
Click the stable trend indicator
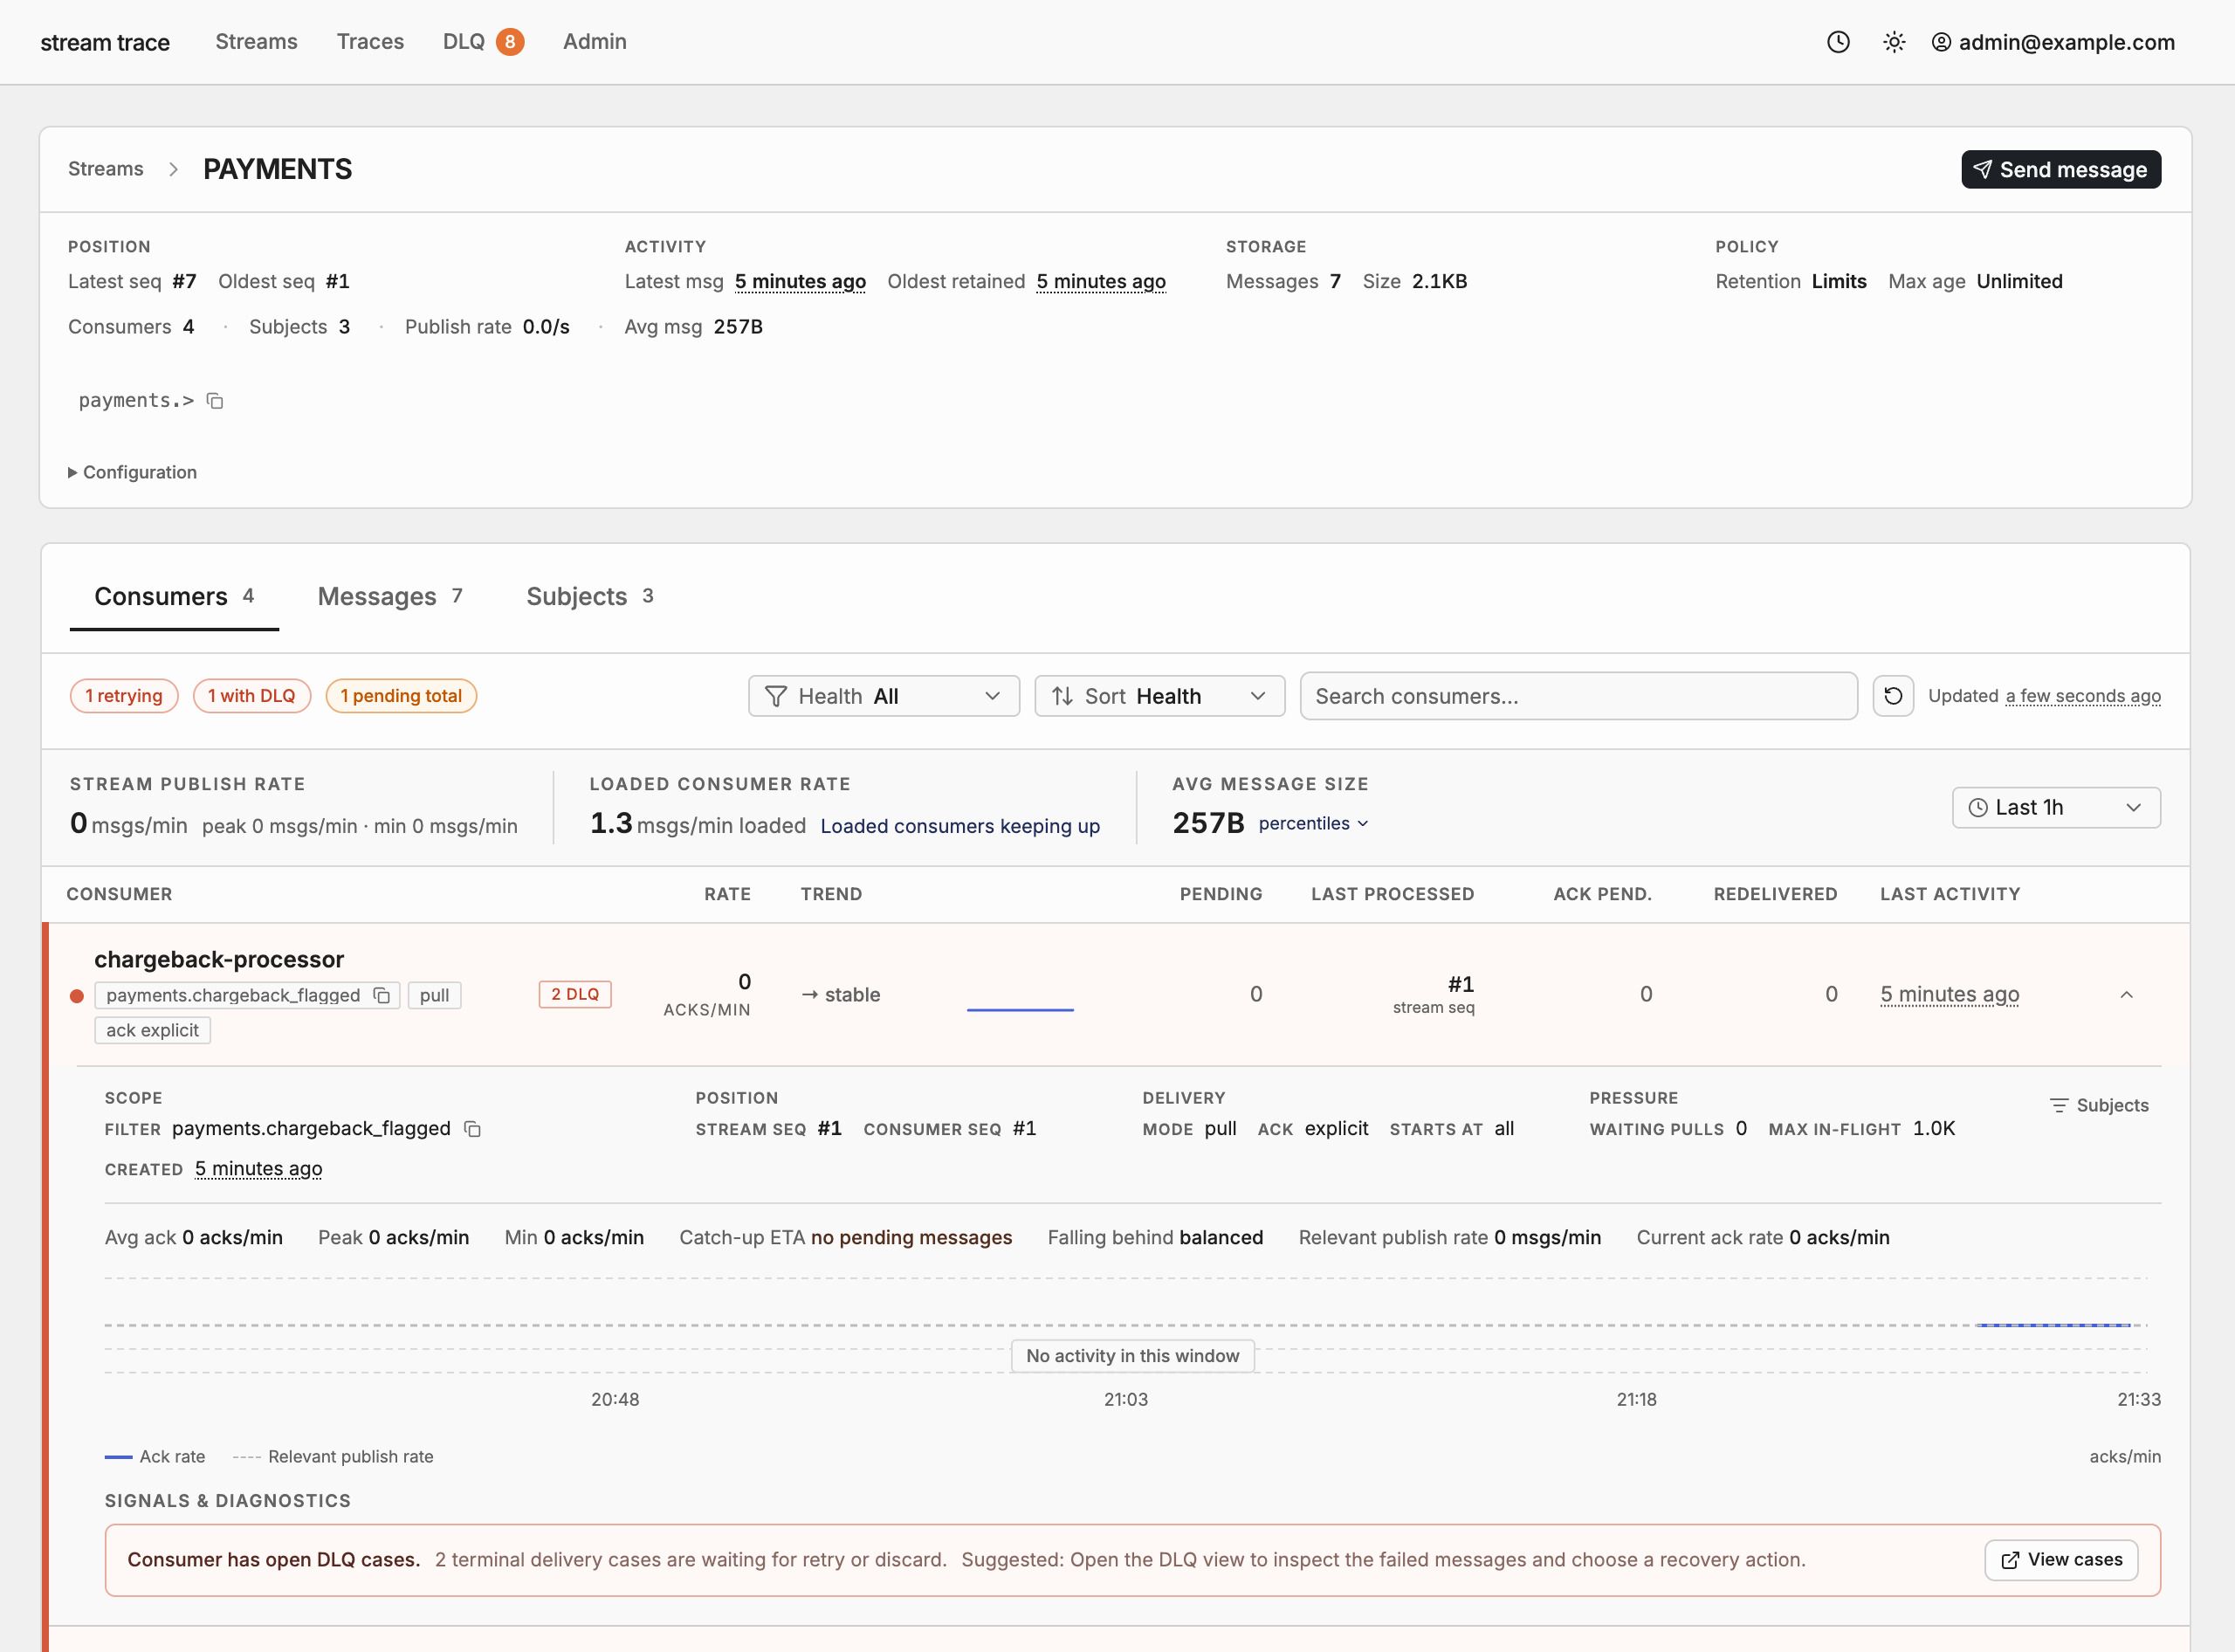(x=841, y=995)
